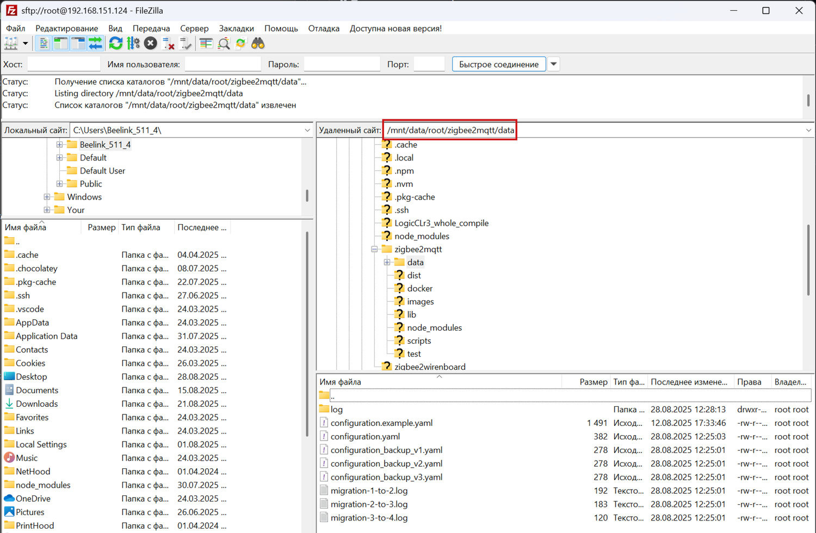Open the local site path dropdown

point(307,130)
